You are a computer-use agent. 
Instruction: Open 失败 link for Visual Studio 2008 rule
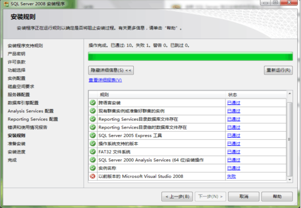point(232,176)
